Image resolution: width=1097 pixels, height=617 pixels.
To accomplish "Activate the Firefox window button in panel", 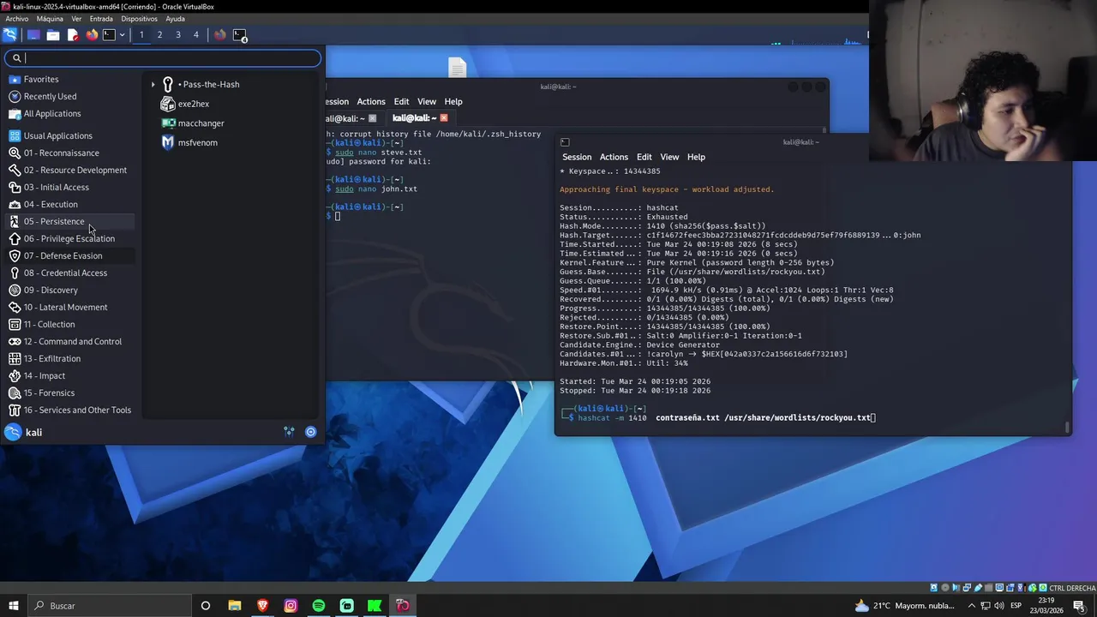I will coord(220,35).
